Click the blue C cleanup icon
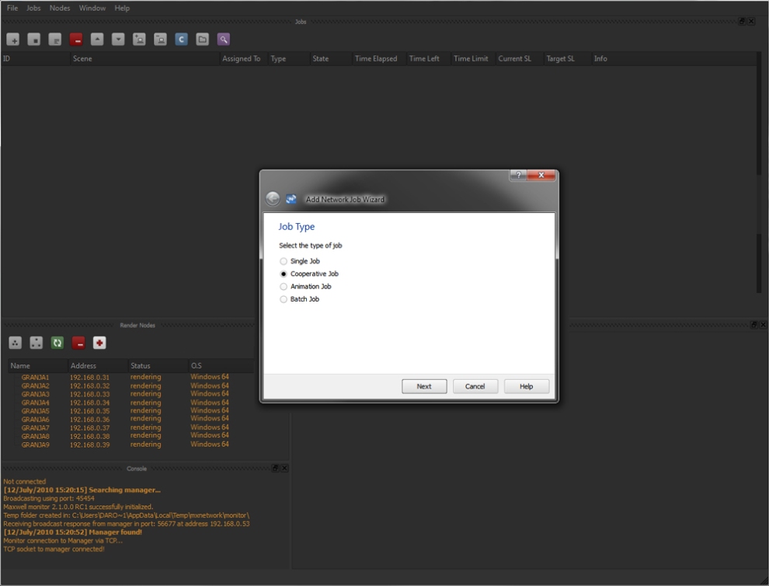Image resolution: width=769 pixels, height=586 pixels. [x=181, y=39]
